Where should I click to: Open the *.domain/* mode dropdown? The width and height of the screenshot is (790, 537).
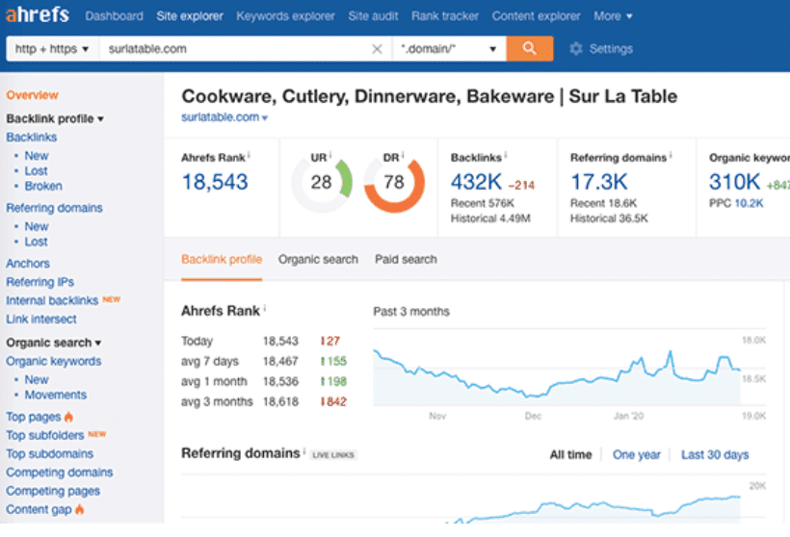tap(449, 49)
